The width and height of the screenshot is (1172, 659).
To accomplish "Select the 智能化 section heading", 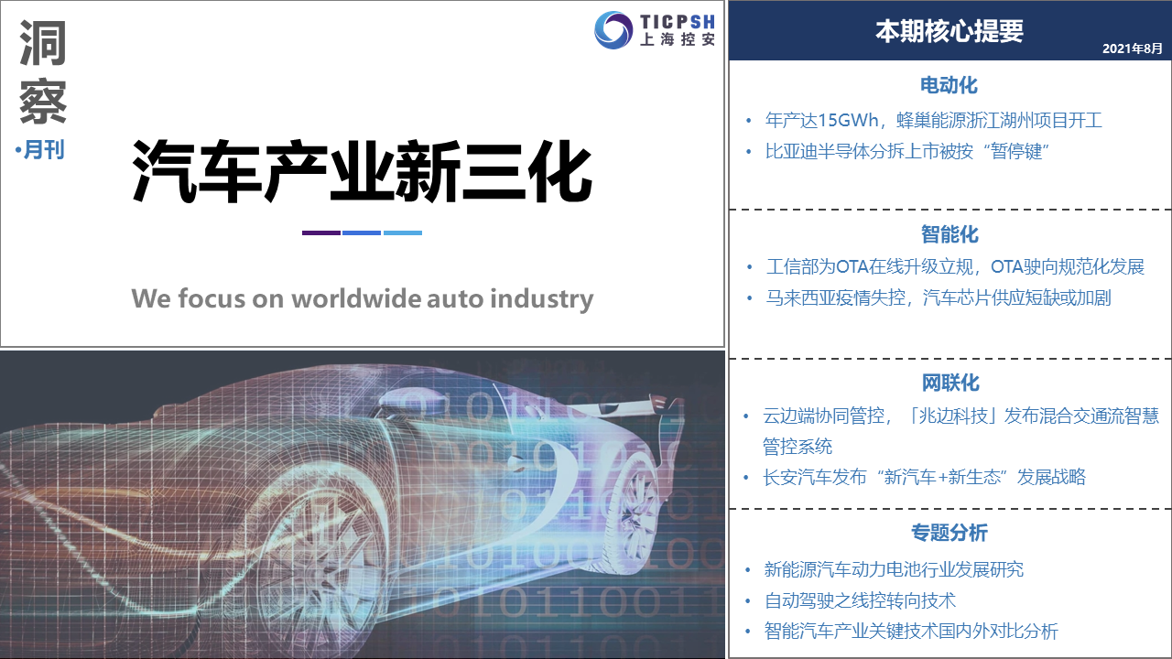I will click(950, 234).
